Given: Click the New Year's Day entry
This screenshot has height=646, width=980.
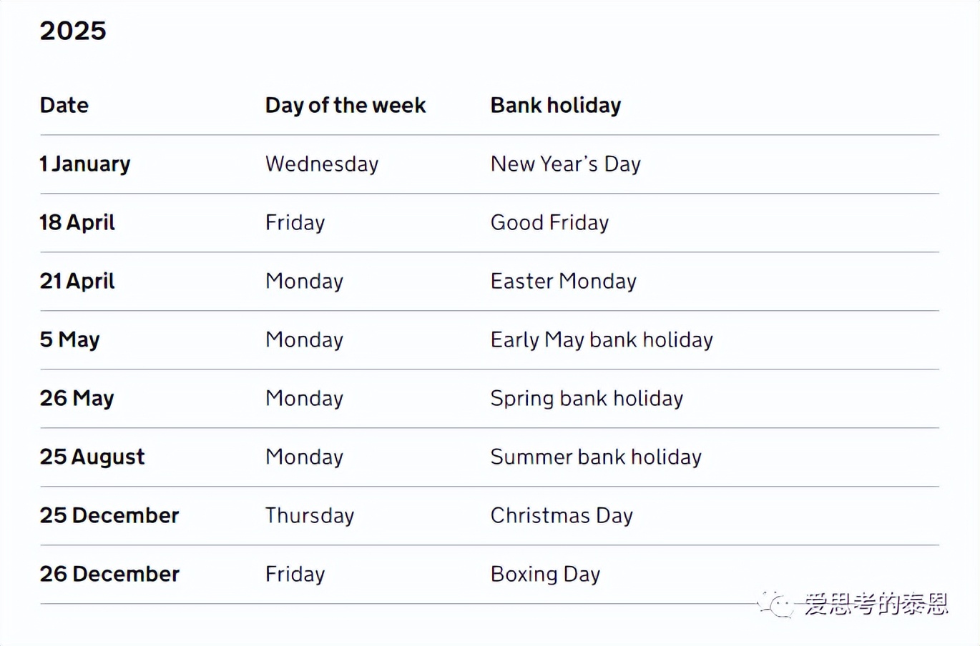Looking at the screenshot, I should 566,164.
